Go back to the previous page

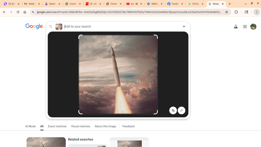pos(4,12)
